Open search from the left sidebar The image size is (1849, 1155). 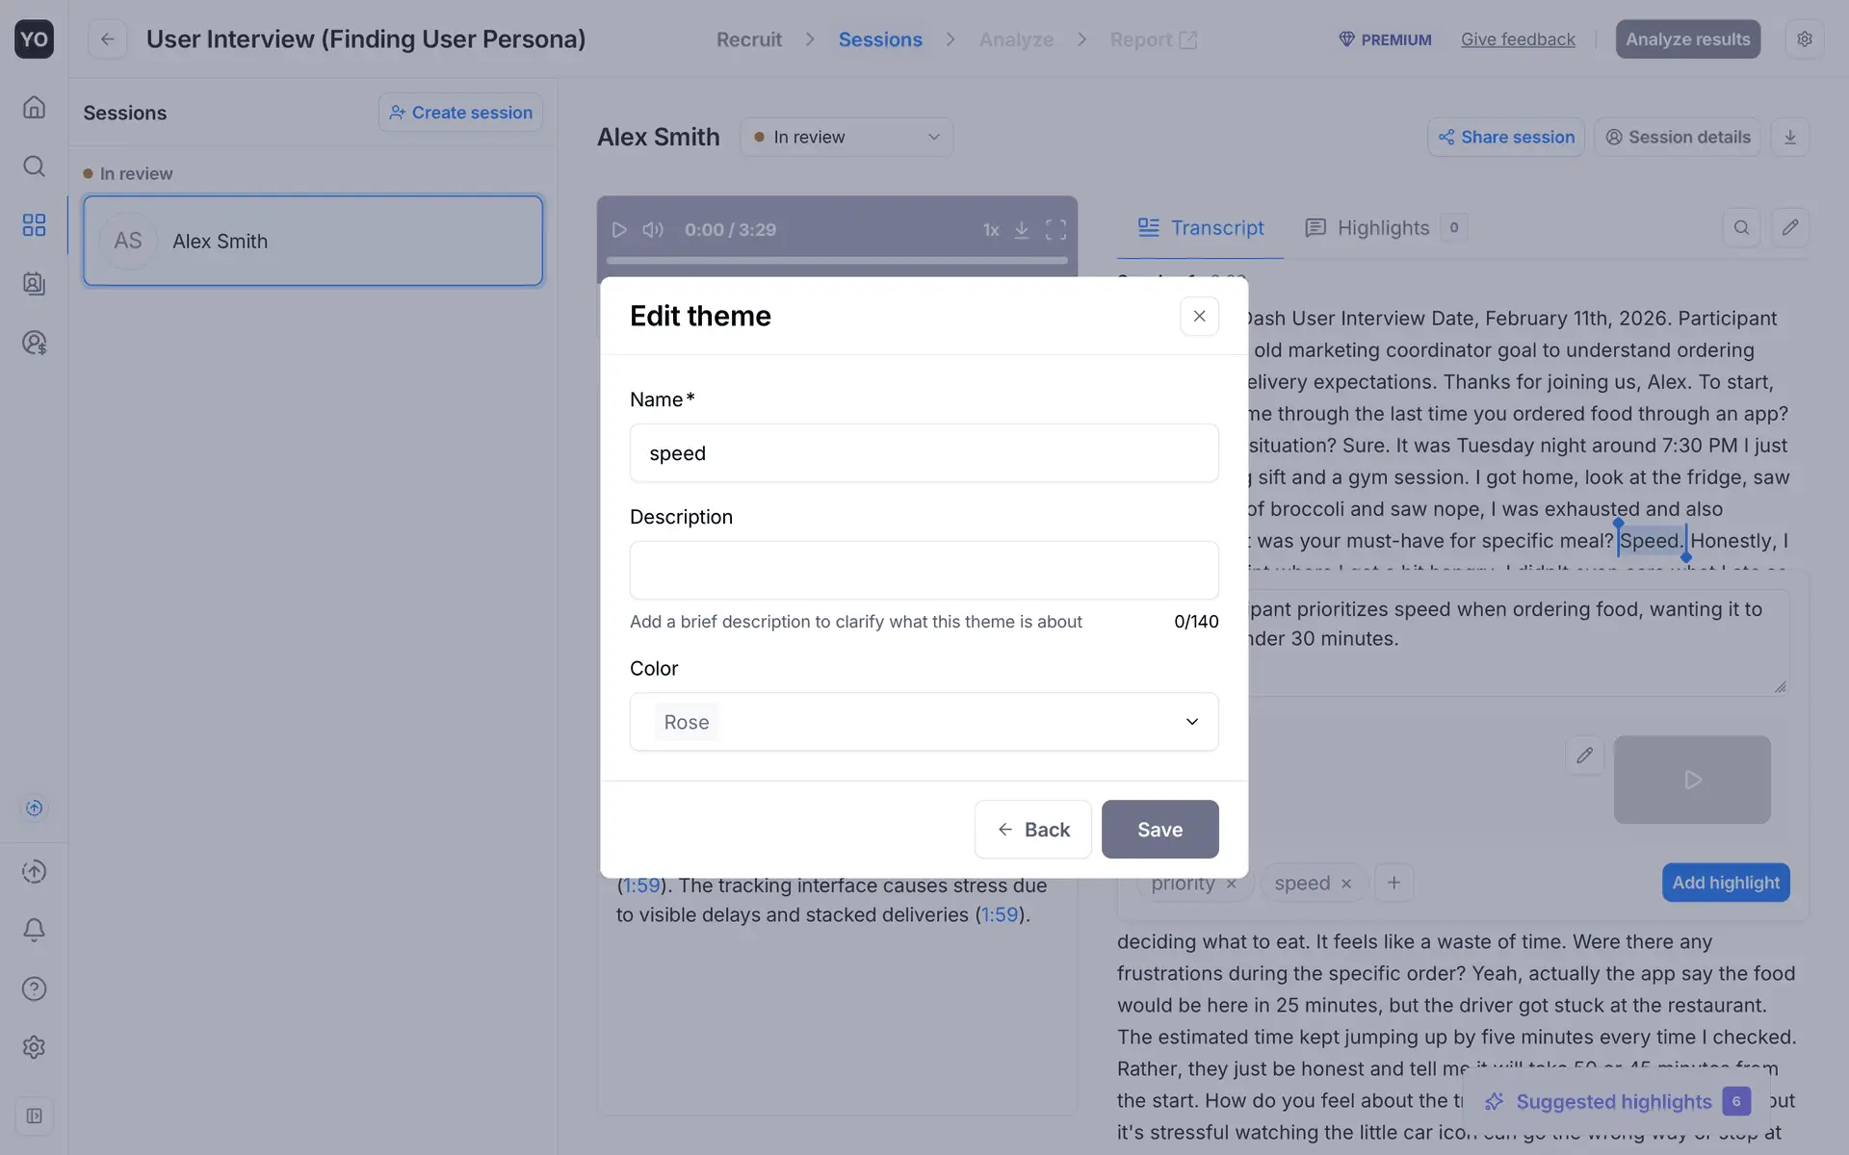pos(34,167)
